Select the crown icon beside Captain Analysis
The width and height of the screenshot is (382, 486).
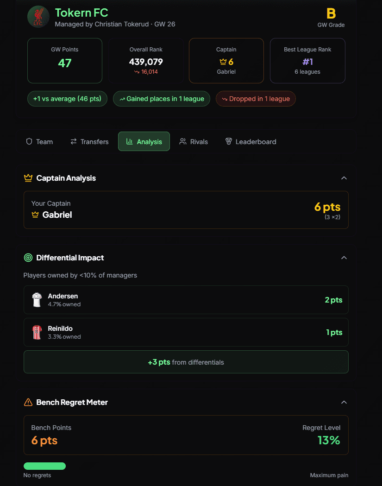tap(28, 178)
